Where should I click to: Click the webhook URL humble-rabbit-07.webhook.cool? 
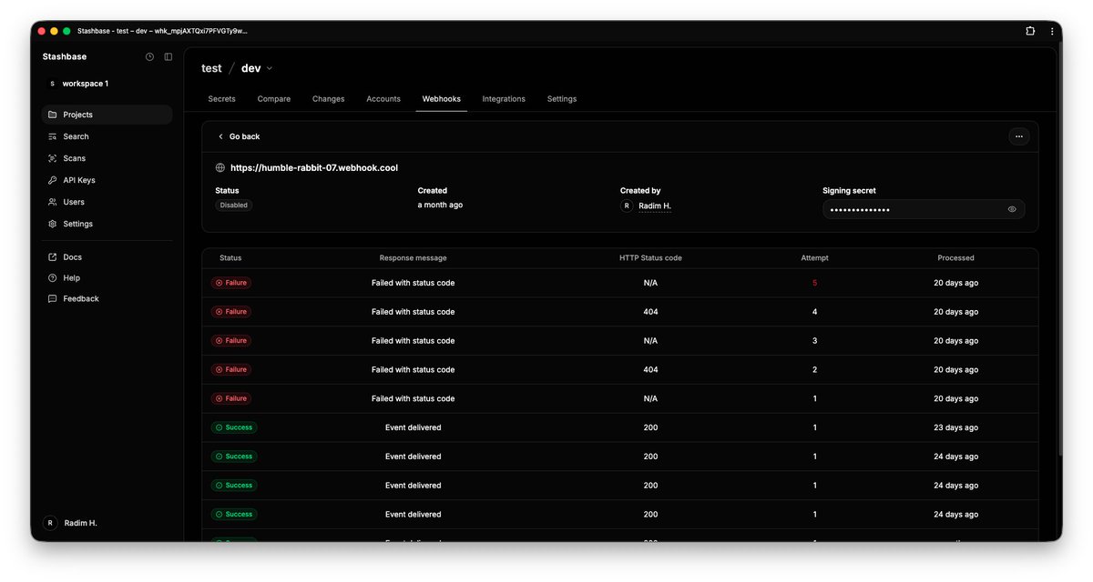(314, 168)
